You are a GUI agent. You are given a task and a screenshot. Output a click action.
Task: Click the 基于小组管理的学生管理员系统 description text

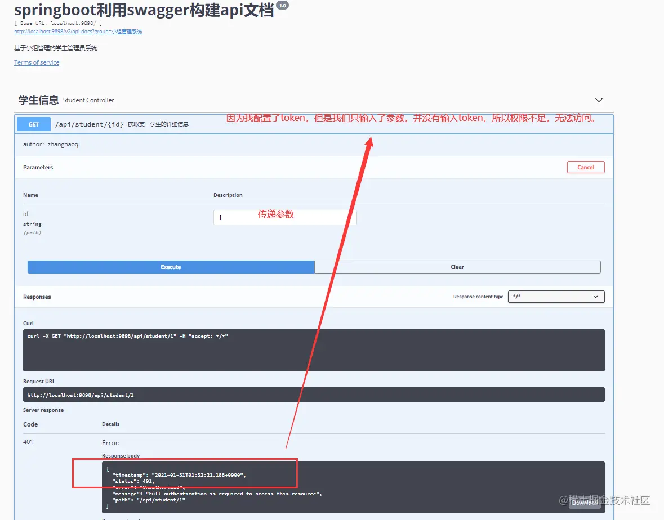(56, 48)
